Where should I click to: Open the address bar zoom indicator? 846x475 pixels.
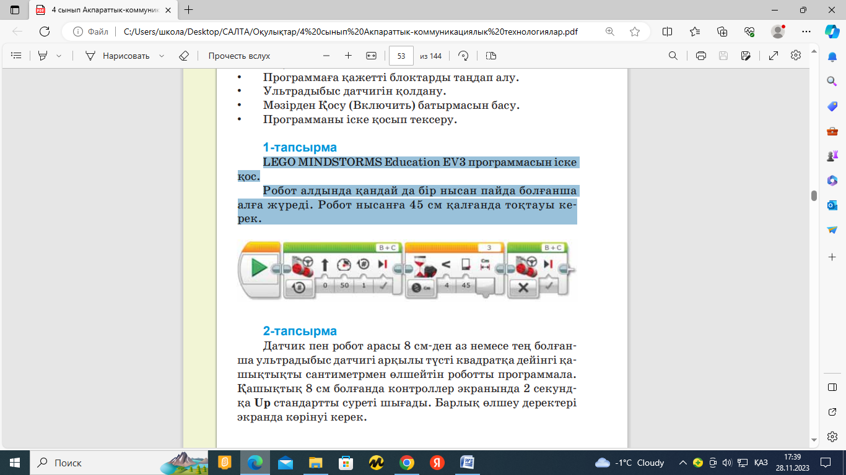[610, 32]
